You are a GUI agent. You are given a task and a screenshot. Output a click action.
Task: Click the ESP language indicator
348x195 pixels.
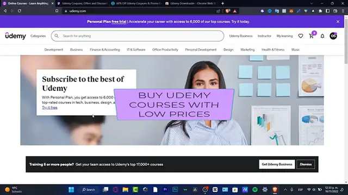pyautogui.click(x=300, y=190)
